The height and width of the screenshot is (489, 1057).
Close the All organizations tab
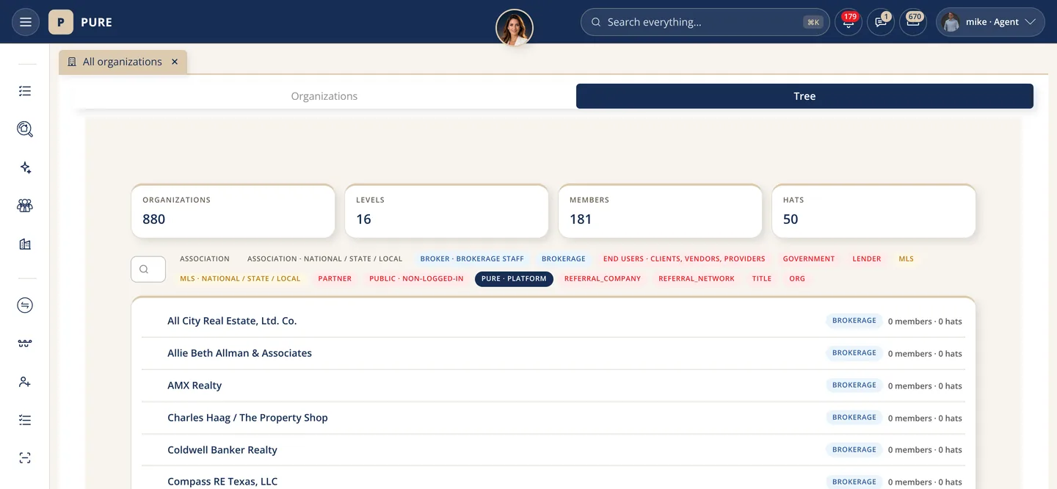(x=175, y=62)
